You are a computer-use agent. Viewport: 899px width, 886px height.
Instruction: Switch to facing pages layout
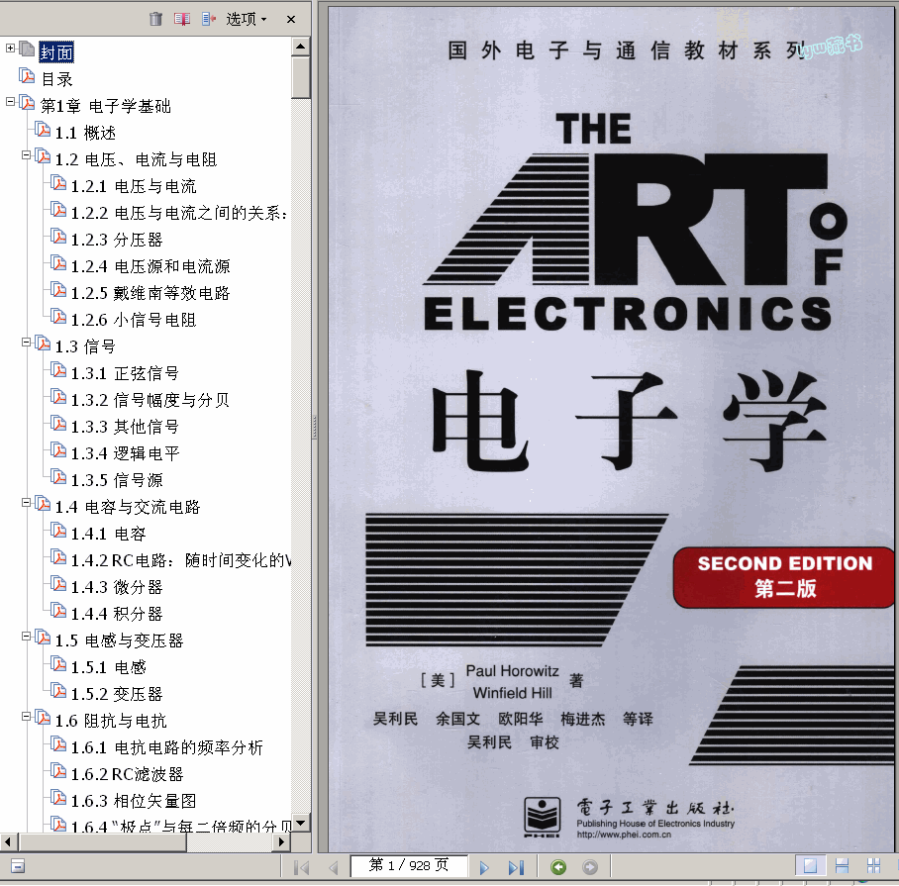click(x=873, y=865)
